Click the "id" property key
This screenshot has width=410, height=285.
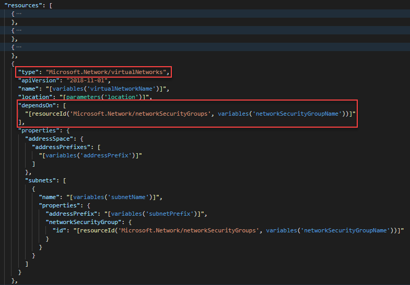(x=60, y=230)
